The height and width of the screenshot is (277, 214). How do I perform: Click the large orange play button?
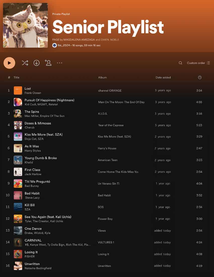9,63
